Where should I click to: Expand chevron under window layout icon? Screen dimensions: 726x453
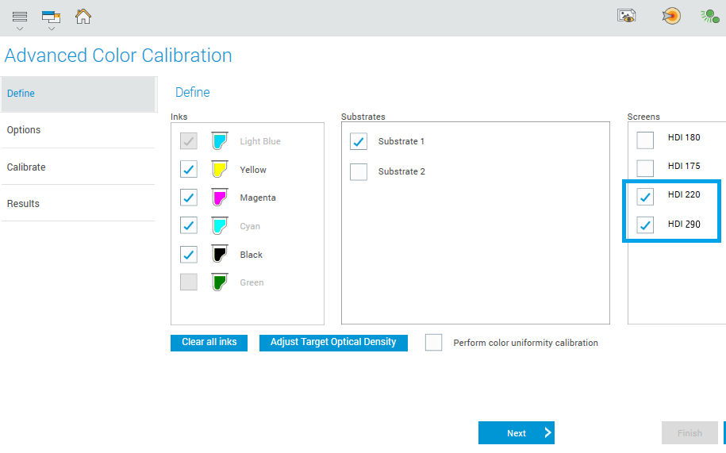coord(52,29)
